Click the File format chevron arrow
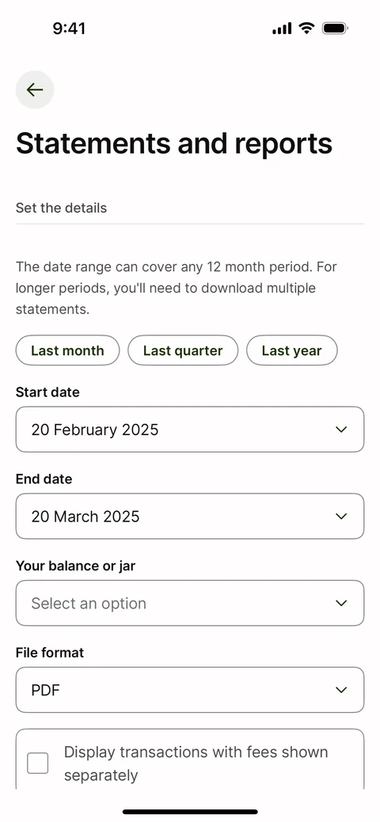 pyautogui.click(x=341, y=690)
